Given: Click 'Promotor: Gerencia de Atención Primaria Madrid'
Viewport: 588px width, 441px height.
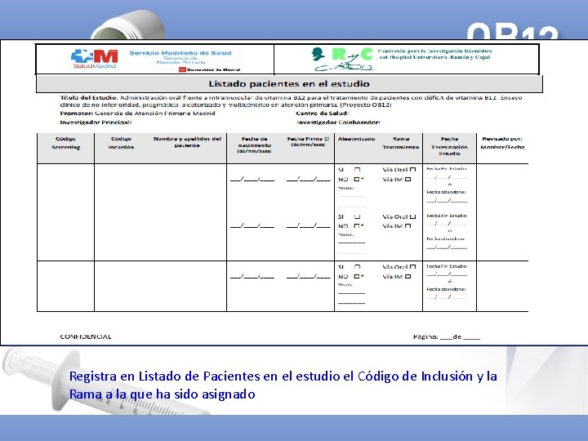Looking at the screenshot, I should coord(137,114).
